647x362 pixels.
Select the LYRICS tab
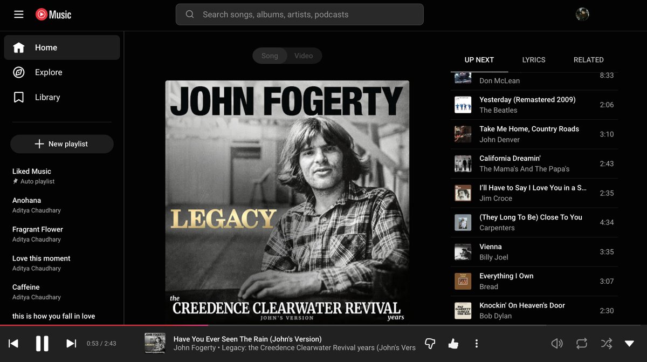534,60
